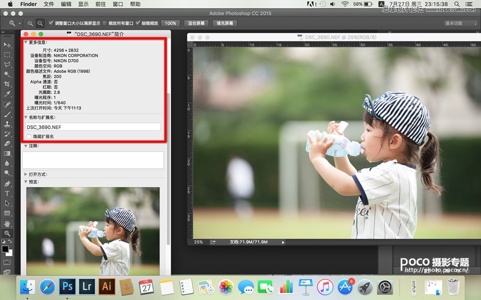Select the Dodge tool
Screen dimensions: 481x300
pos(7,173)
